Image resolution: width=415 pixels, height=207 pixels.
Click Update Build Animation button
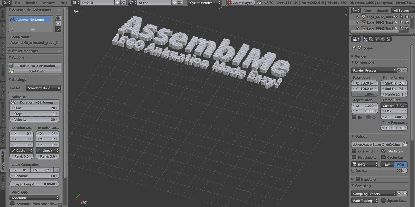[35, 66]
